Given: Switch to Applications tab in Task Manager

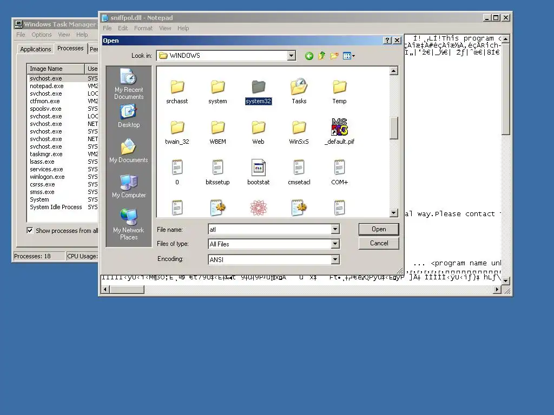Looking at the screenshot, I should 35,49.
